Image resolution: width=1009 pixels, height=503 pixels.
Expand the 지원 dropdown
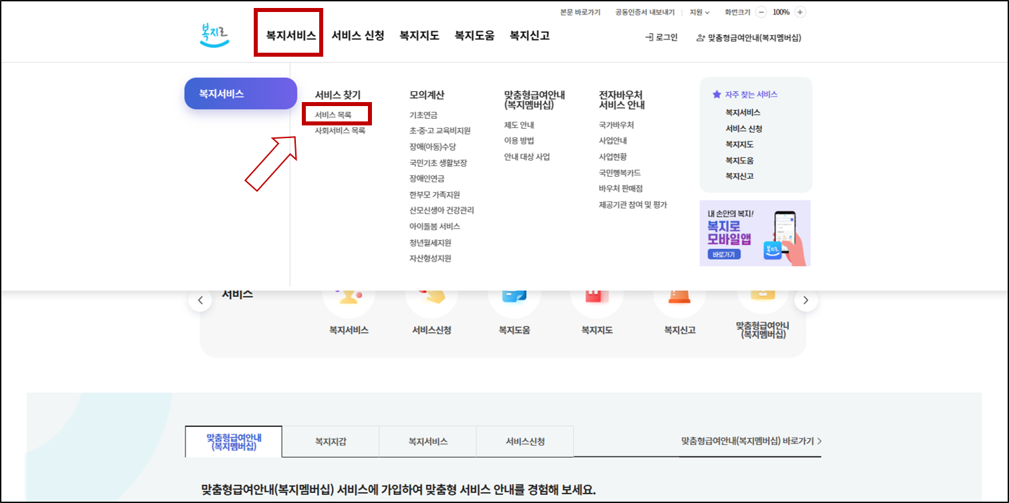point(699,12)
